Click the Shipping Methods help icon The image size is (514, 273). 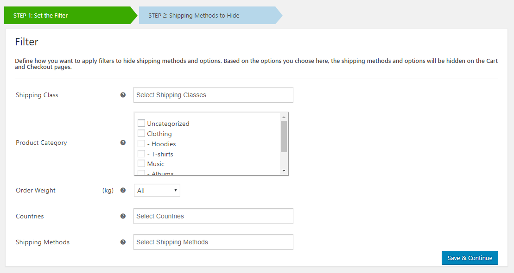click(x=123, y=242)
